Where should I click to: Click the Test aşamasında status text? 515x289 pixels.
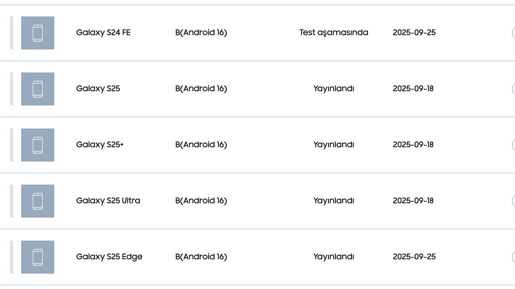click(334, 33)
